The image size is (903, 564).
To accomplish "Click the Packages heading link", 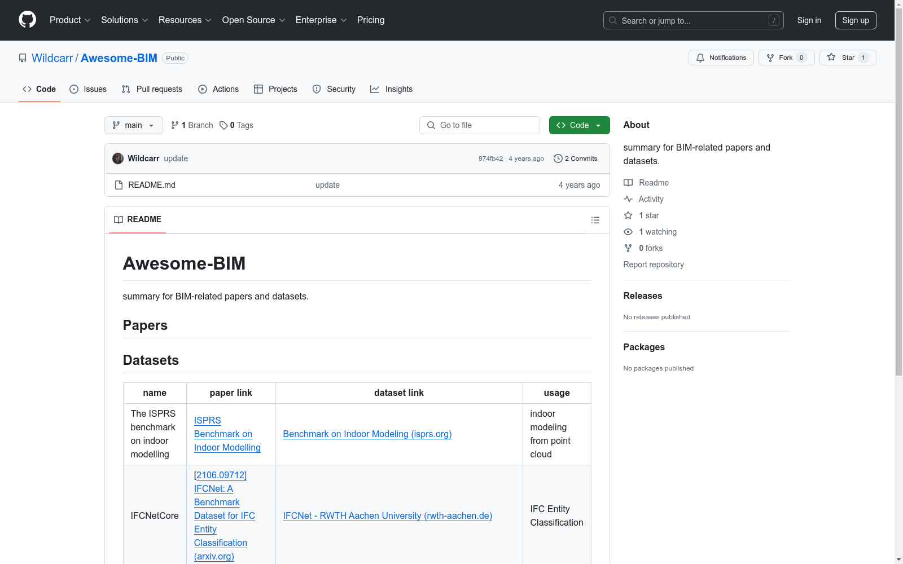I will tap(644, 347).
